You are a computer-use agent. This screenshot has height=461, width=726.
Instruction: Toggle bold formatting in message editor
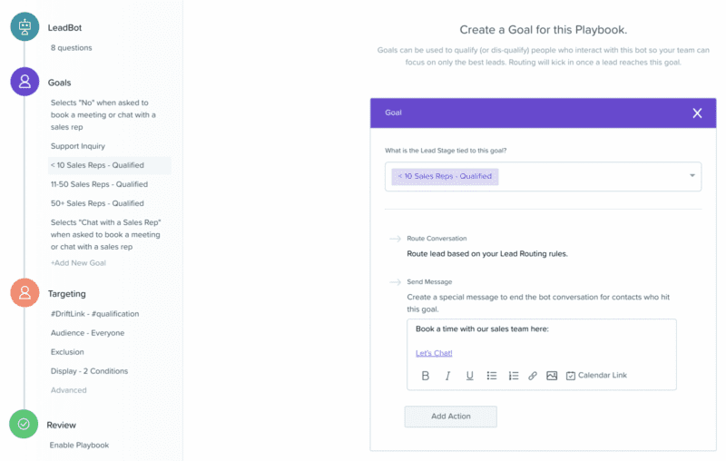click(x=425, y=376)
